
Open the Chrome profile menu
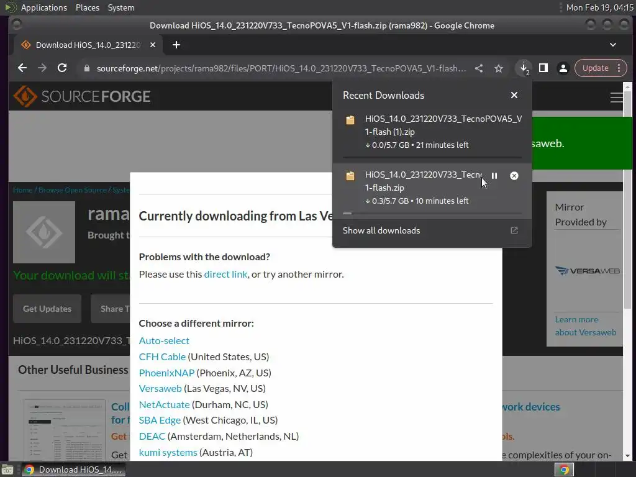coord(563,68)
